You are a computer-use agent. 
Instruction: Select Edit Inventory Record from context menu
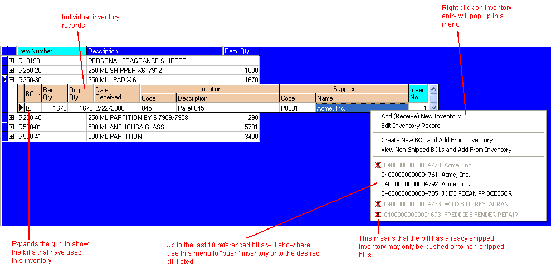(410, 126)
